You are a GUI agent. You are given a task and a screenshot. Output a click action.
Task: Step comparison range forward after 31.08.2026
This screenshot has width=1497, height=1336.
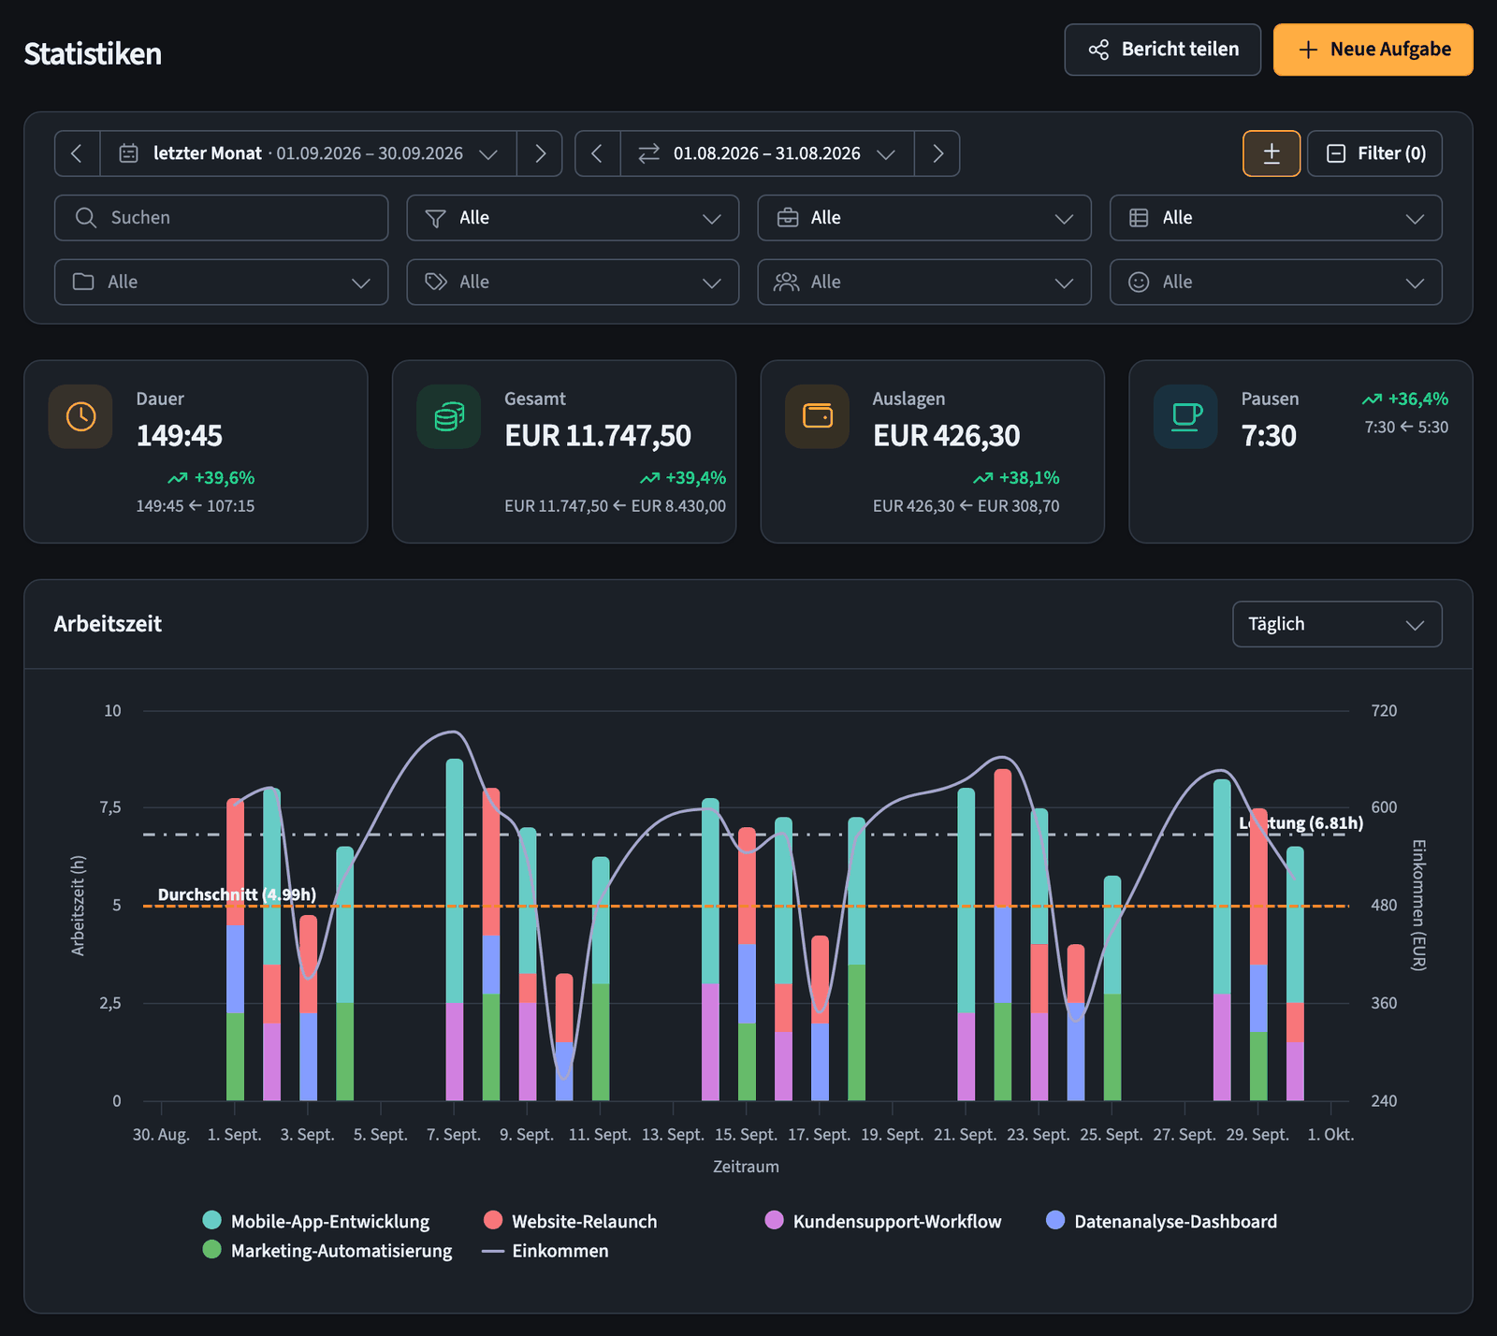tap(937, 153)
